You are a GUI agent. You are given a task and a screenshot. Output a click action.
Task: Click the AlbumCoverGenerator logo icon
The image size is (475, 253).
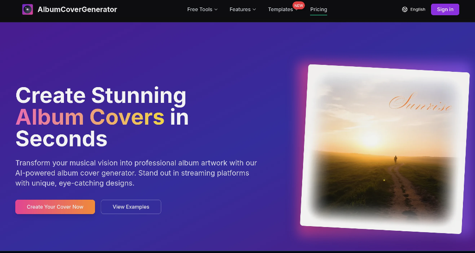click(27, 9)
